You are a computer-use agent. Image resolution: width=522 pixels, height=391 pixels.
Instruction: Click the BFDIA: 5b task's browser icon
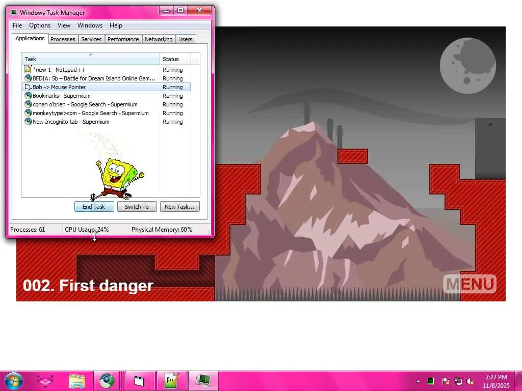point(28,78)
